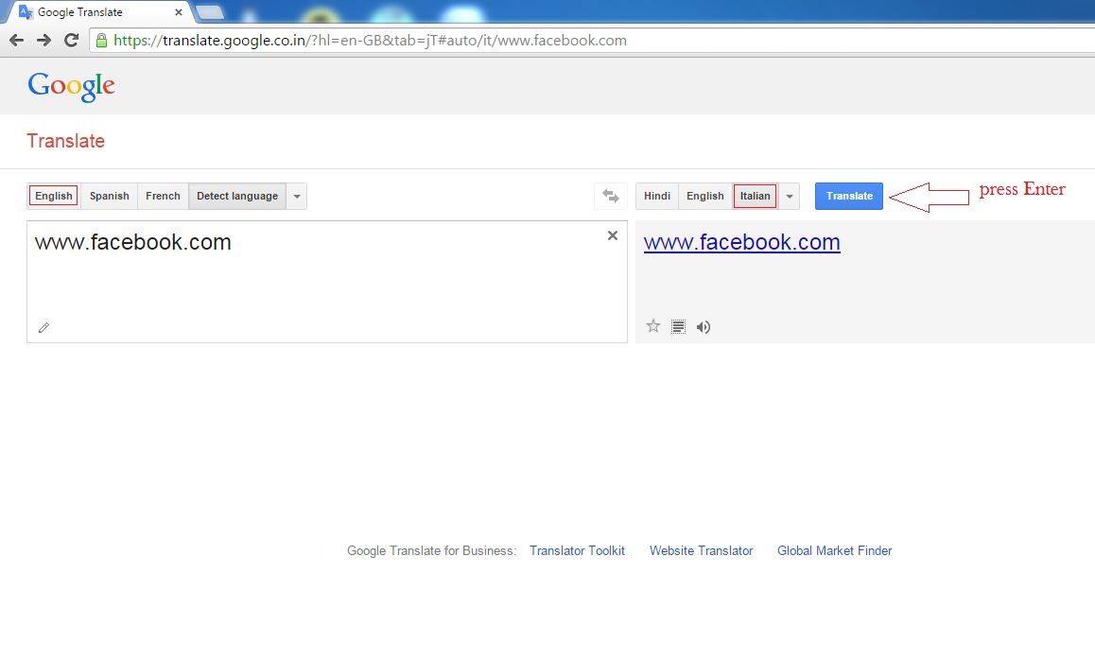Image resolution: width=1095 pixels, height=660 pixels.
Task: Click the Google Translate for Business text
Action: 431,550
